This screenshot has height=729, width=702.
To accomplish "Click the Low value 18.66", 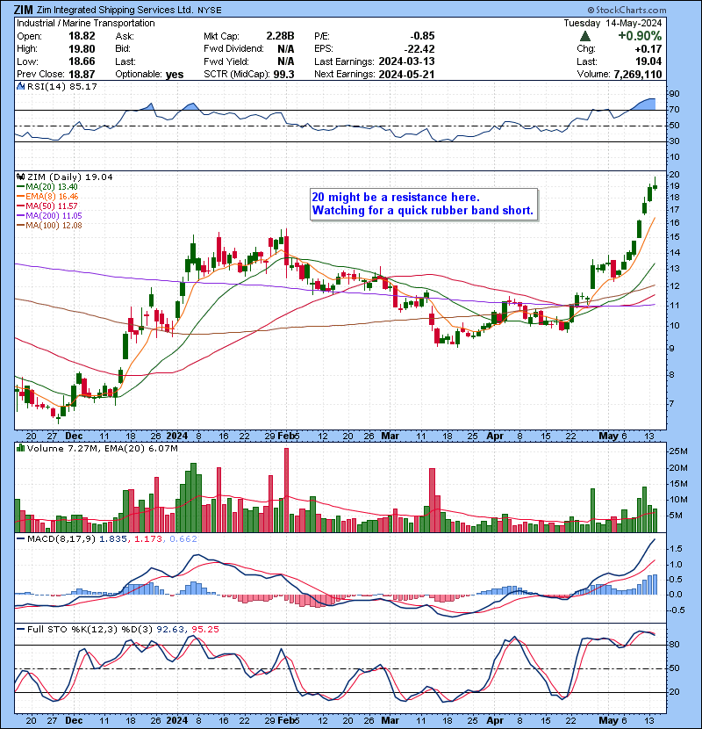I will pos(82,61).
